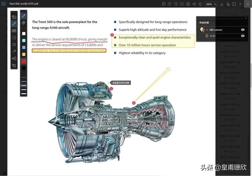
Task: Pick the white pen color
Action: tap(24, 34)
